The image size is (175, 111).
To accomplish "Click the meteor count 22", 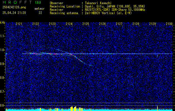I will coord(40,13).
